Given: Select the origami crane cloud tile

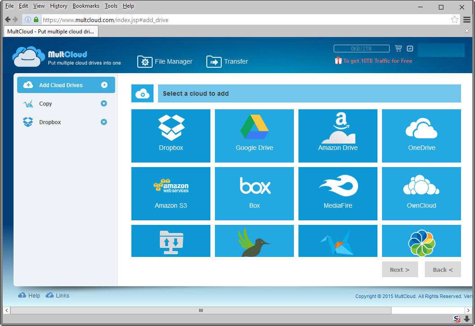Looking at the screenshot, I should click(338, 241).
